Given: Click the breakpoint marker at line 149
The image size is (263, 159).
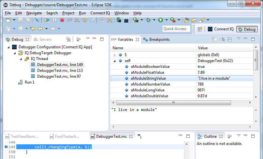Looking at the screenshot, I should point(6,147).
